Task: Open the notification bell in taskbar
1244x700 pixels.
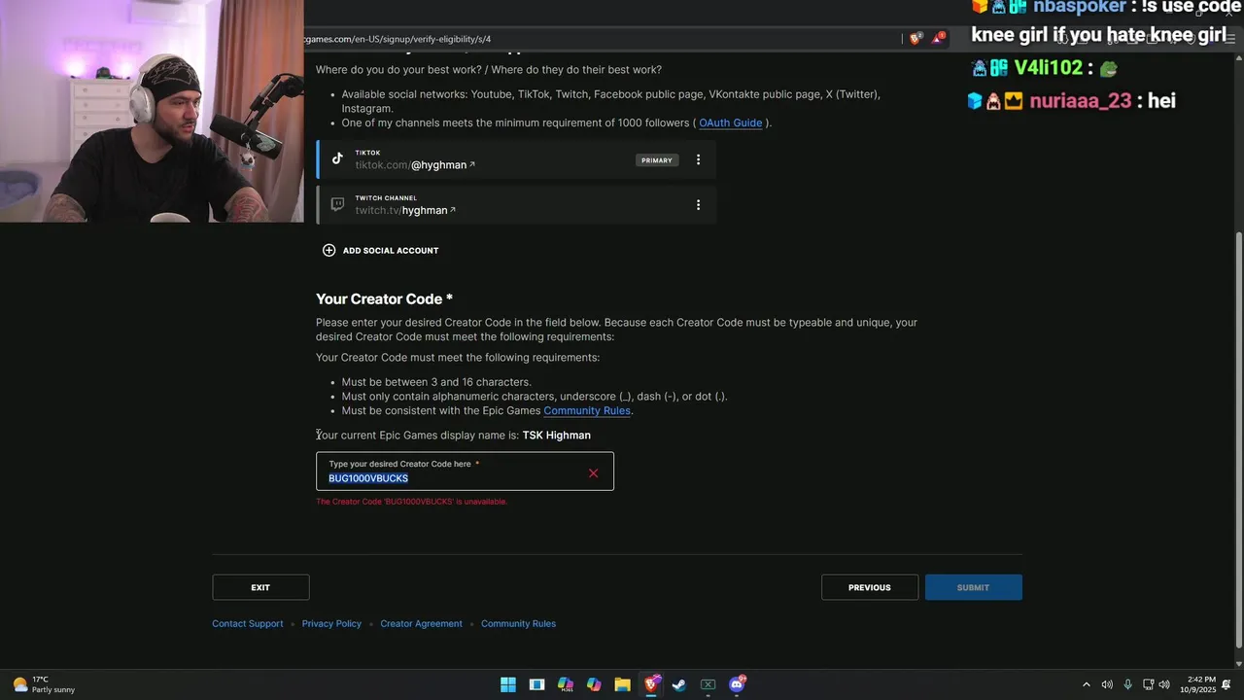Action: pos(1227,684)
